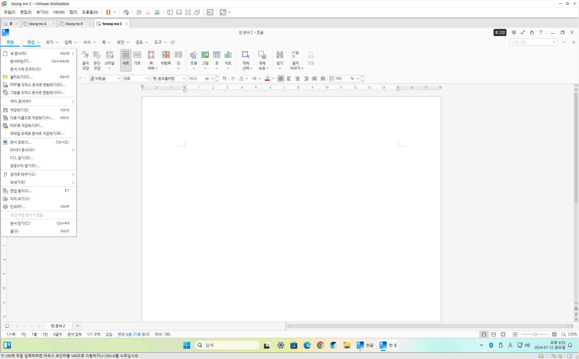
Task: Click the 로그인 login button
Action: (x=500, y=32)
